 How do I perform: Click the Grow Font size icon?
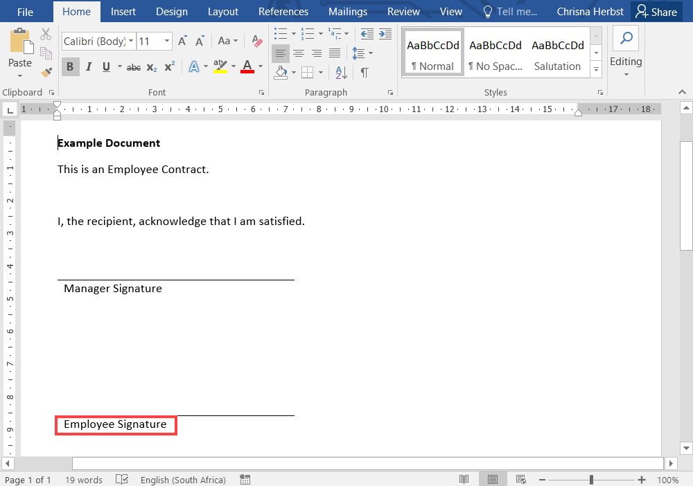[x=183, y=42]
